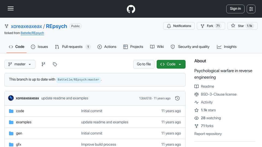262x147 pixels.
Task: Open the gfx folder
Action: click(19, 145)
